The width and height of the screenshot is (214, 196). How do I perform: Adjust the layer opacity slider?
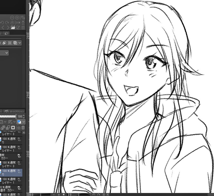click(8, 117)
